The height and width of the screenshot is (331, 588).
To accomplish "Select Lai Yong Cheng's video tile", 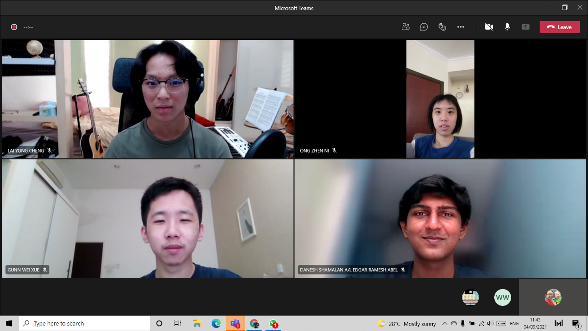I will [x=148, y=99].
